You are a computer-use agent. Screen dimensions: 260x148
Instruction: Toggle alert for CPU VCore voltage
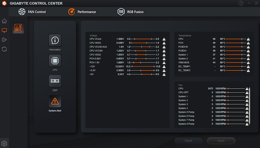click(x=164, y=39)
